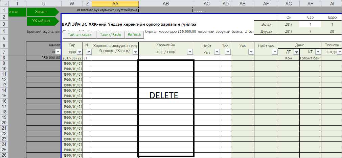Select column header AA
Image resolution: width=342 pixels, height=158 pixels.
pyautogui.click(x=115, y=3)
